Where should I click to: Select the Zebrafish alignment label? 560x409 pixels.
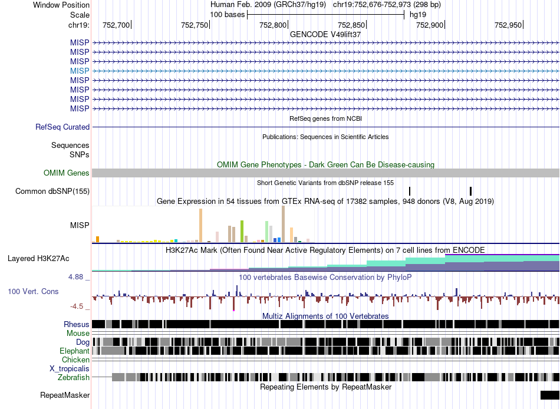click(x=73, y=377)
